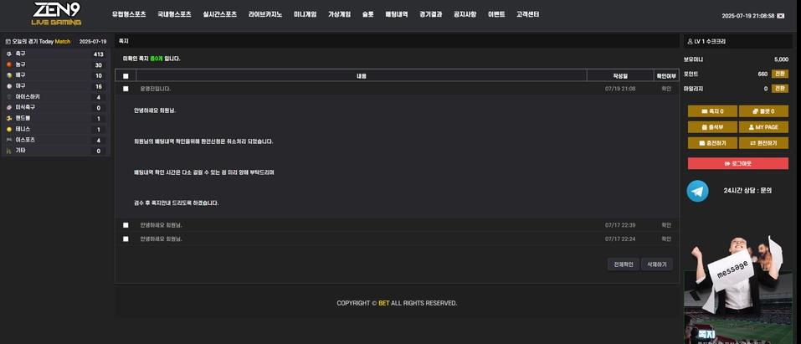Check the 운영진입니다 message checkbox
The width and height of the screenshot is (801, 344).
tap(126, 89)
